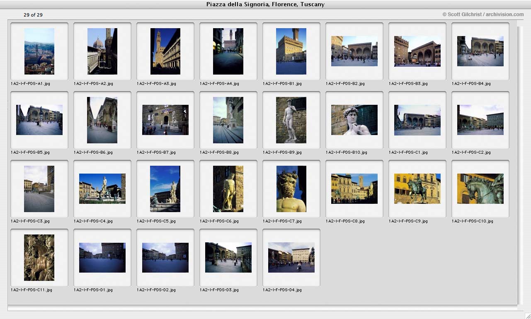Image resolution: width=531 pixels, height=319 pixels.
Task: Open Palazzo Vecchio front thumbnail PDS-B1
Action: (x=291, y=51)
